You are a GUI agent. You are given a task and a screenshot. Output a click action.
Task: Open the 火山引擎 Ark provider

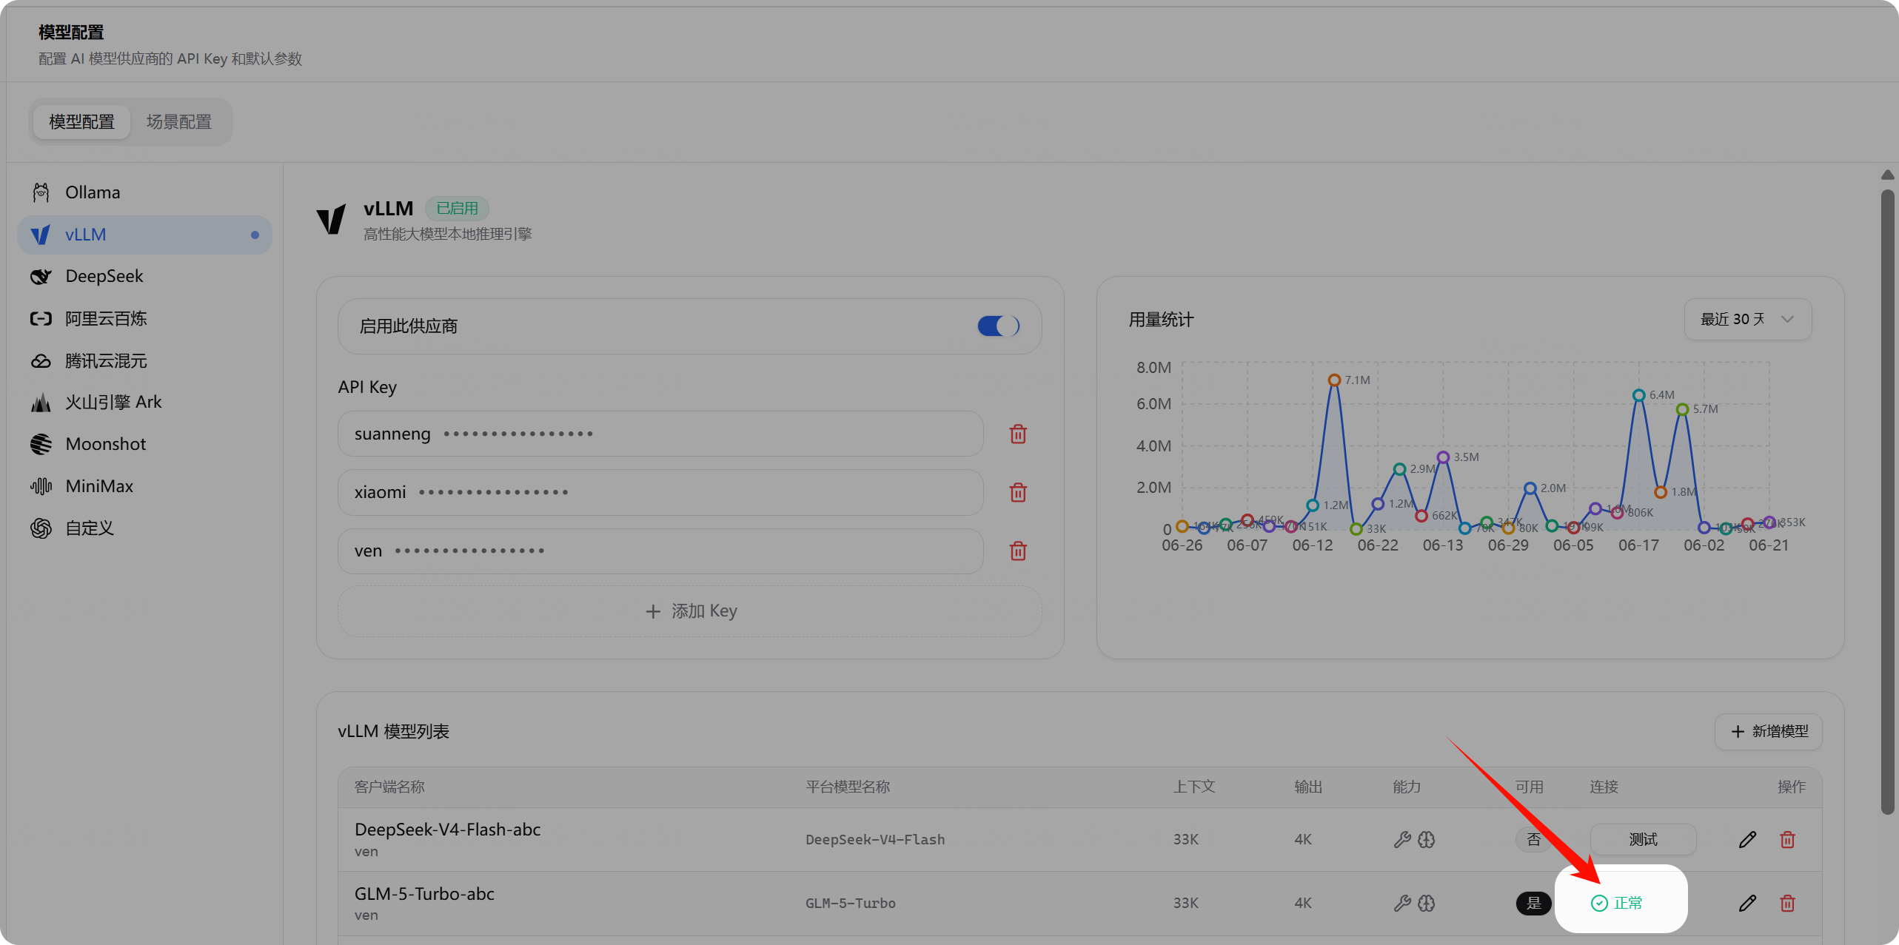(x=144, y=402)
